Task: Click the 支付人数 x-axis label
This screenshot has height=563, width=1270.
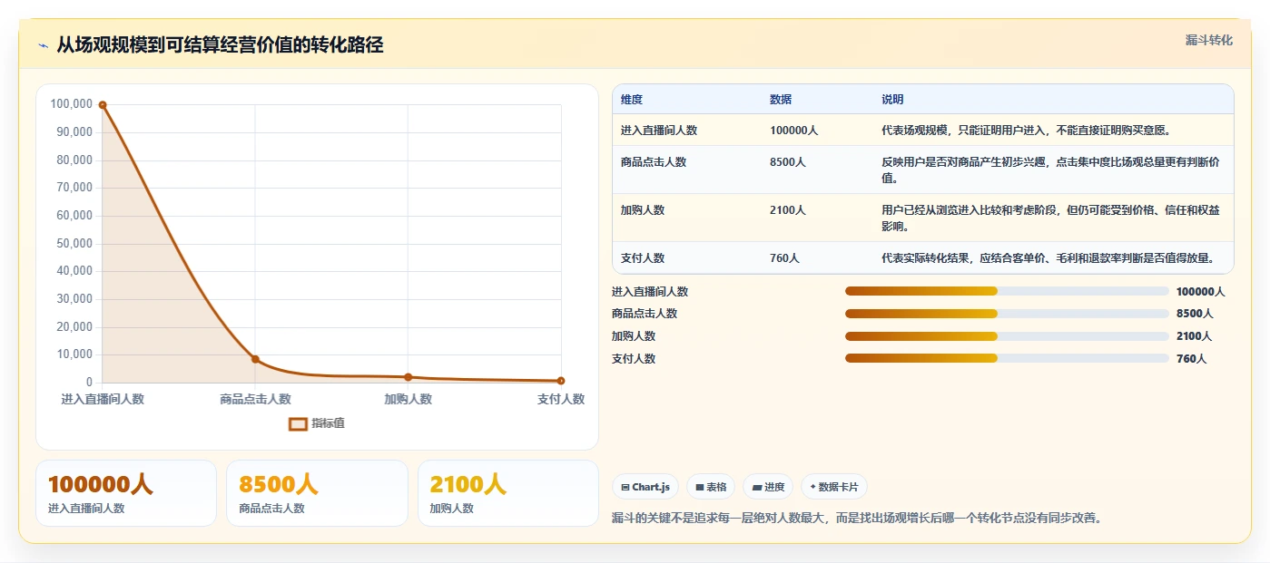Action: [x=561, y=399]
